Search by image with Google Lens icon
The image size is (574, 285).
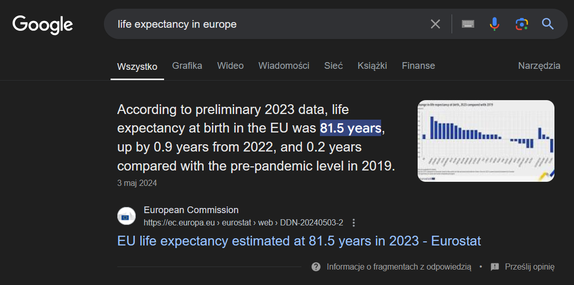522,24
